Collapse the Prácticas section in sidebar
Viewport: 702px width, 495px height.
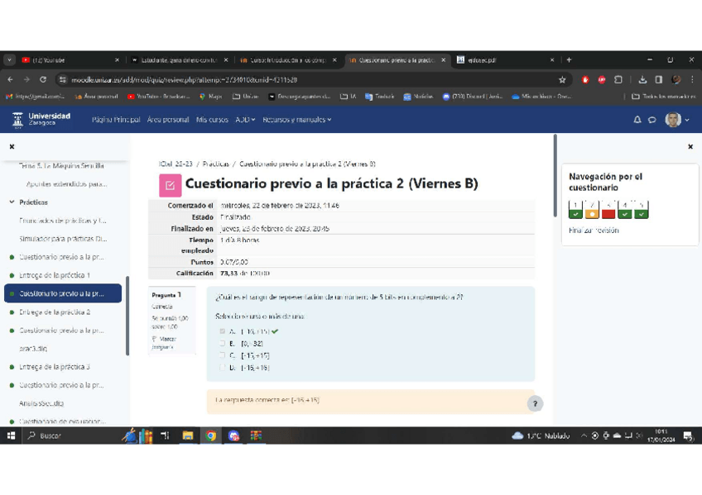[12, 202]
